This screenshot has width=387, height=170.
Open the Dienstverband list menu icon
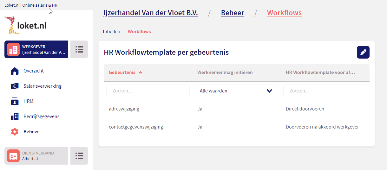(x=79, y=156)
